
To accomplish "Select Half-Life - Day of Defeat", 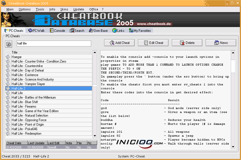I will (51, 70).
